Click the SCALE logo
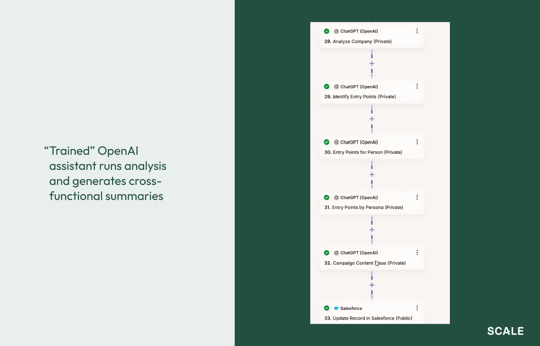 [505, 331]
